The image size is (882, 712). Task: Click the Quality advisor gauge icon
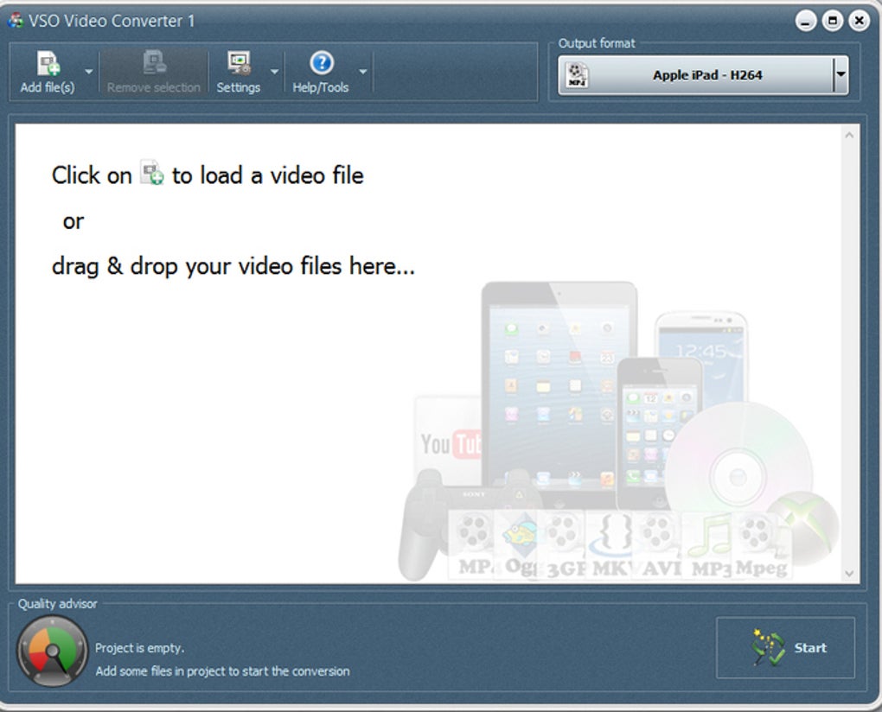(52, 651)
